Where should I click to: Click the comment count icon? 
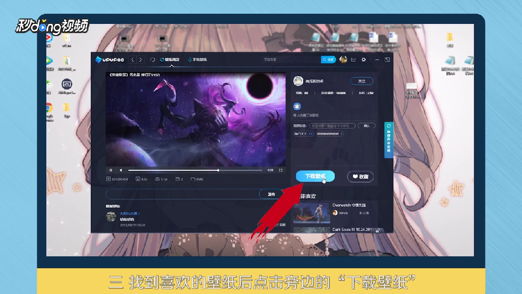(178, 179)
